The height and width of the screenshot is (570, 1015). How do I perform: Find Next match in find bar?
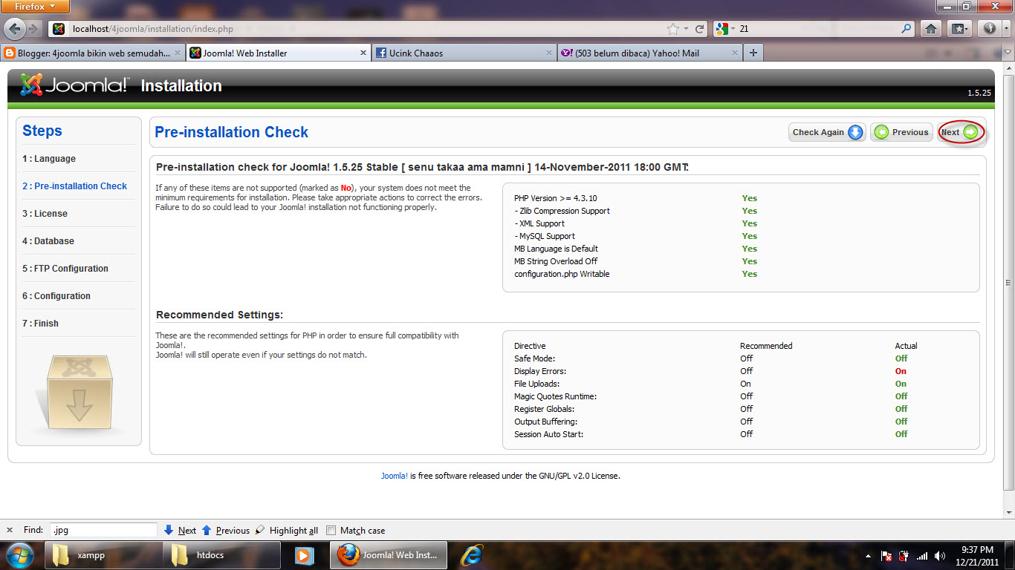click(x=181, y=530)
